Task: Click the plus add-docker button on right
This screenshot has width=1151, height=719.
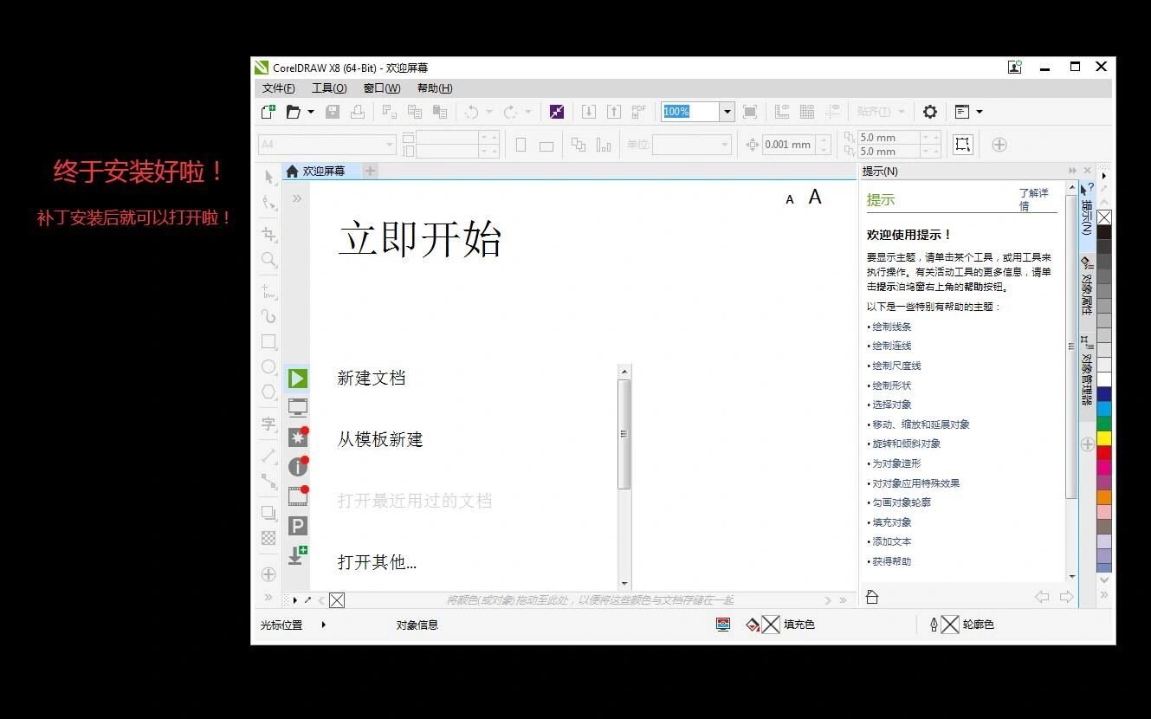Action: (x=1088, y=444)
